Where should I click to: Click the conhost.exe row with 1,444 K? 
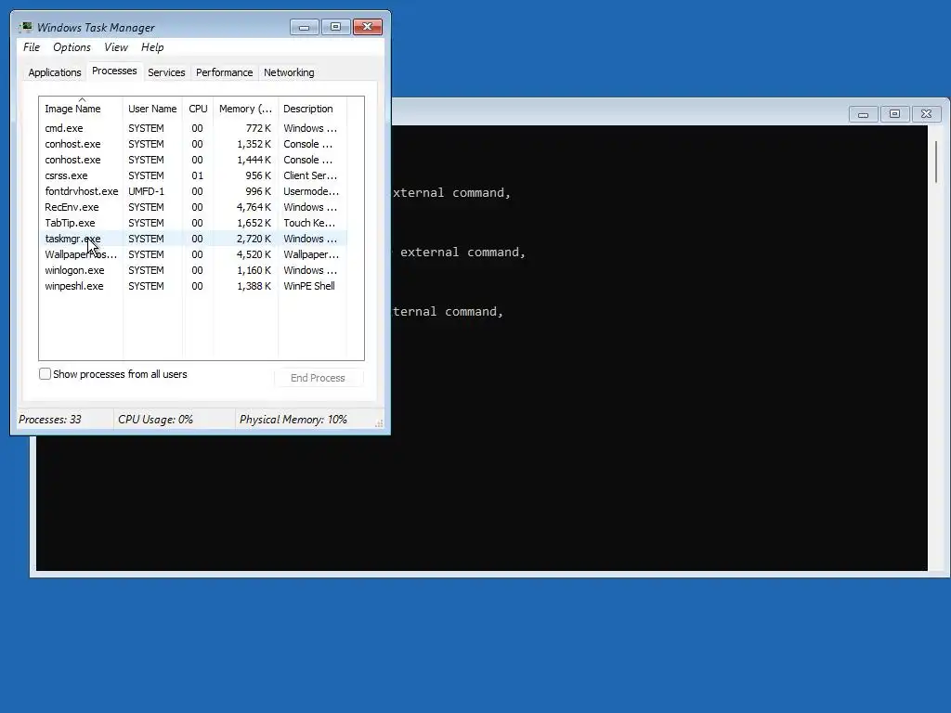coord(193,160)
